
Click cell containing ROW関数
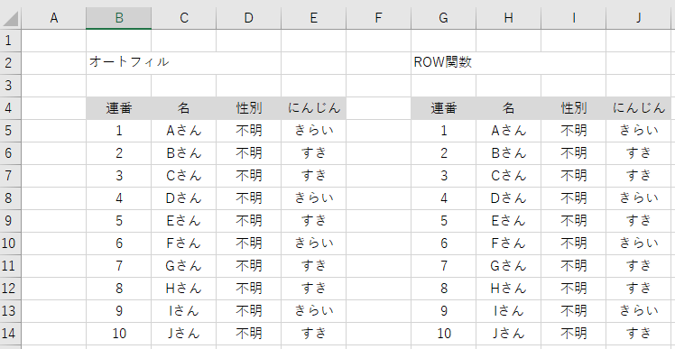[443, 63]
